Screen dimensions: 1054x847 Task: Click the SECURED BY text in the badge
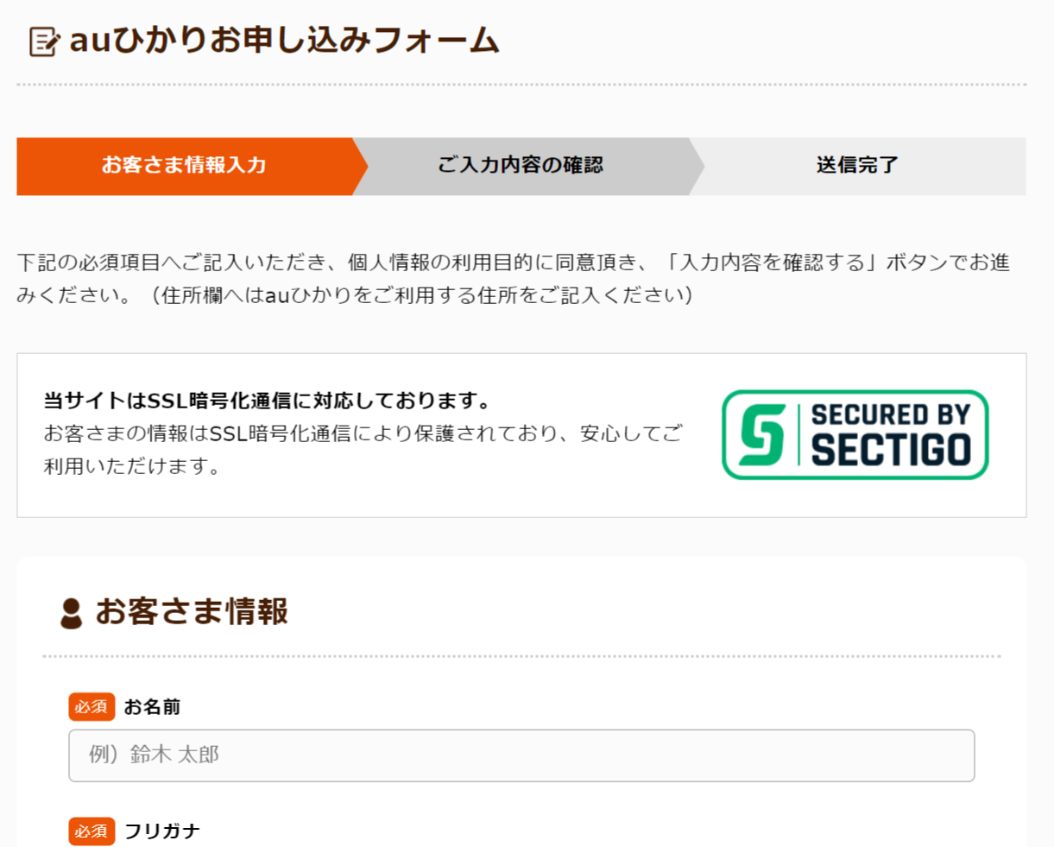pos(890,415)
